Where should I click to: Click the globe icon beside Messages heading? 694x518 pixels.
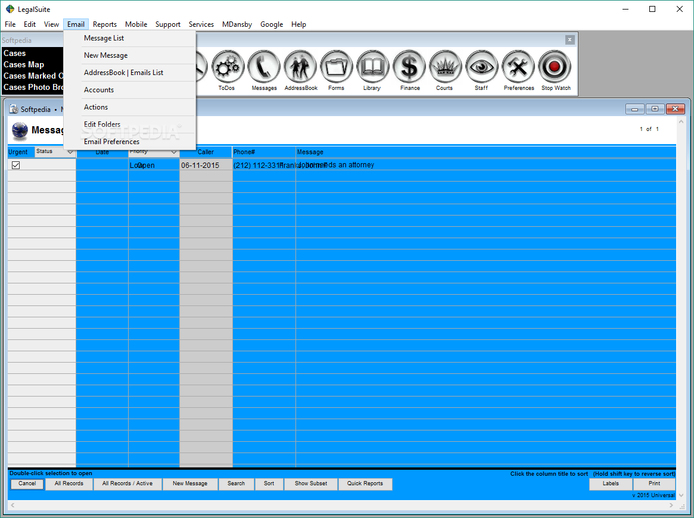20,130
